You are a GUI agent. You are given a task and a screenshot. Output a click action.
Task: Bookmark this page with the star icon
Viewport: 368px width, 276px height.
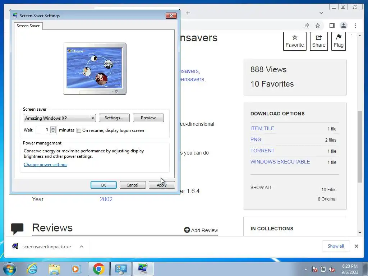[x=318, y=26]
